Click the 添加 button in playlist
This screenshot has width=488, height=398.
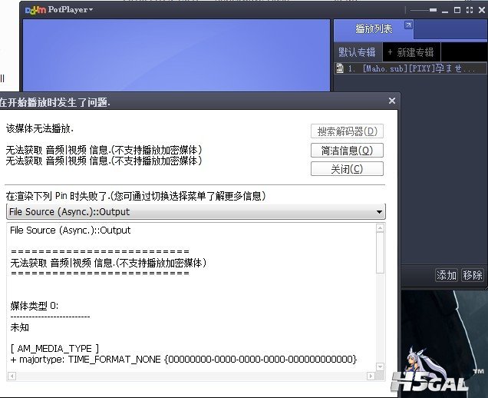(447, 275)
